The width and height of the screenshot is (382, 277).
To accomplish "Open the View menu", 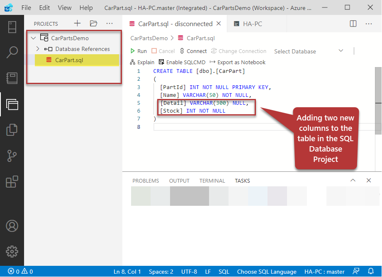I will tap(64, 8).
